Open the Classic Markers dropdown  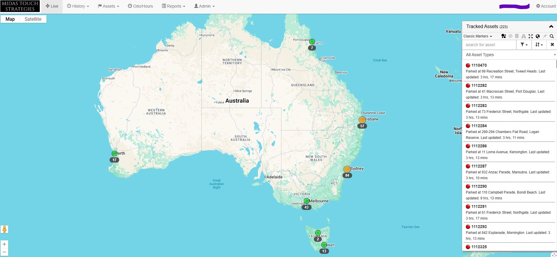(478, 36)
